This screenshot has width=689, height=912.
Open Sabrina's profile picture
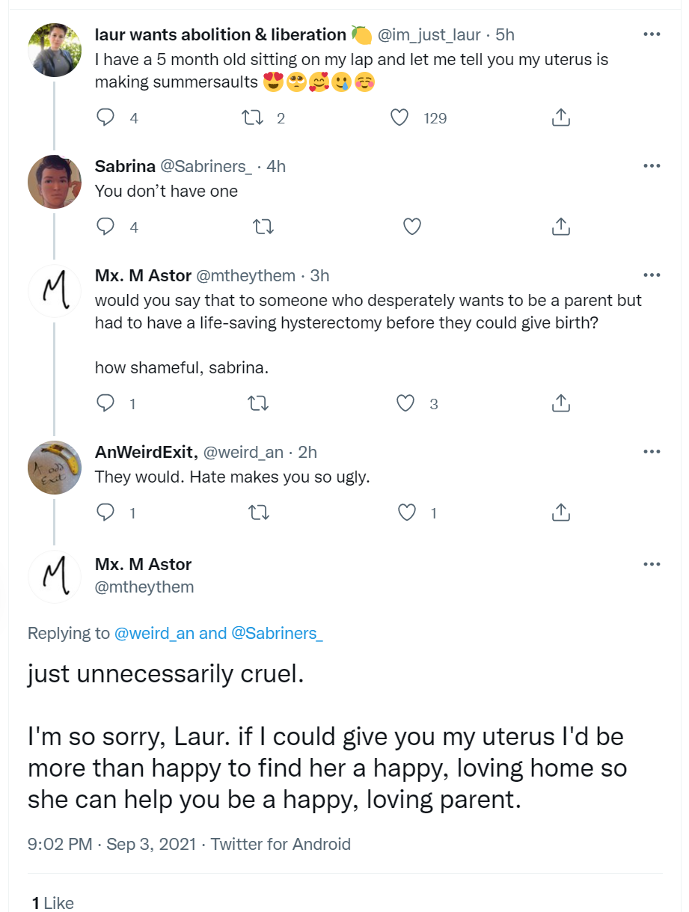[x=55, y=182]
